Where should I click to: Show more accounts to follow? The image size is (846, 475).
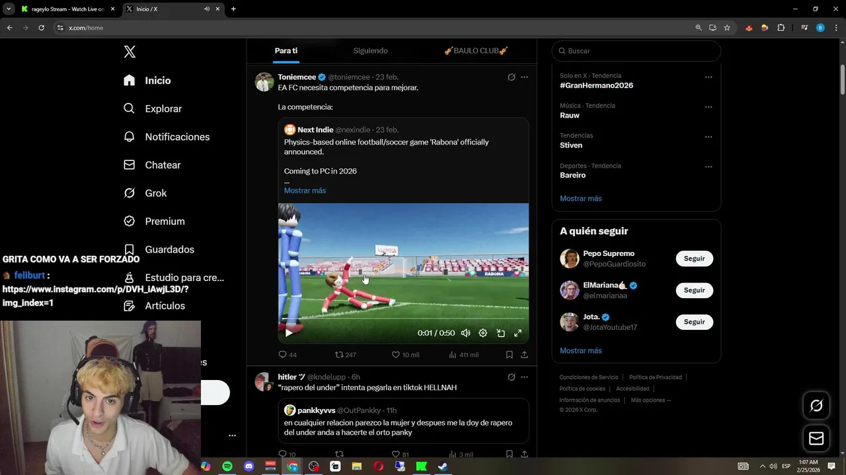tap(581, 351)
